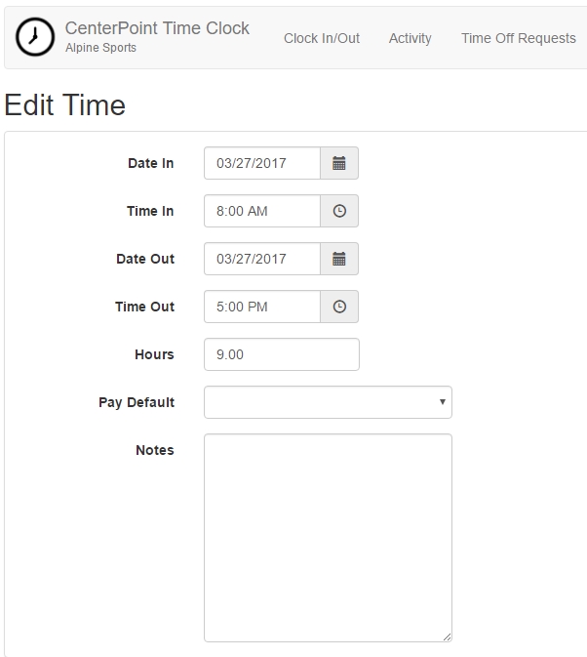Open the Activity page
The width and height of the screenshot is (587, 657).
click(x=410, y=38)
